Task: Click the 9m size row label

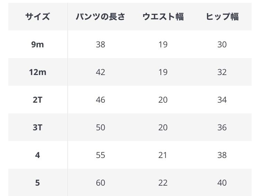Action: pos(37,45)
